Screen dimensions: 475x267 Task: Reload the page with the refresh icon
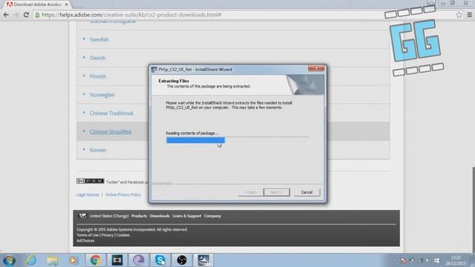26,15
